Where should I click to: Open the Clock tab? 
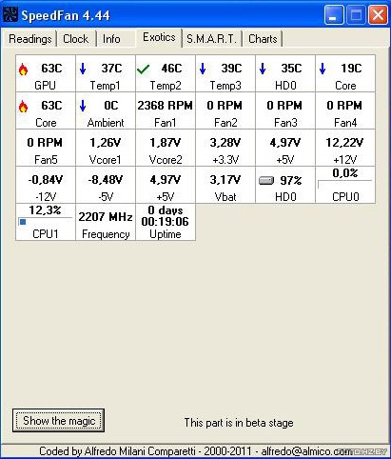tap(76, 39)
